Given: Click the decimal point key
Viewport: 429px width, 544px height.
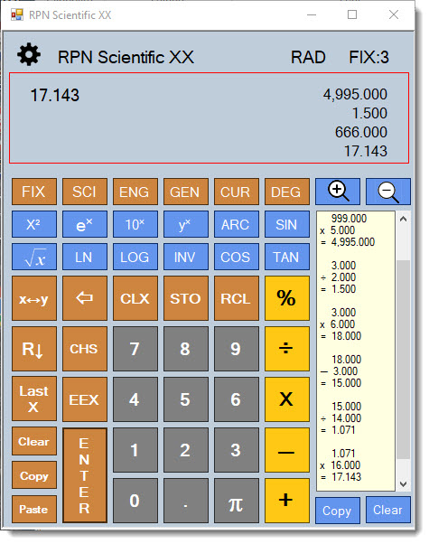Looking at the screenshot, I should 186,501.
